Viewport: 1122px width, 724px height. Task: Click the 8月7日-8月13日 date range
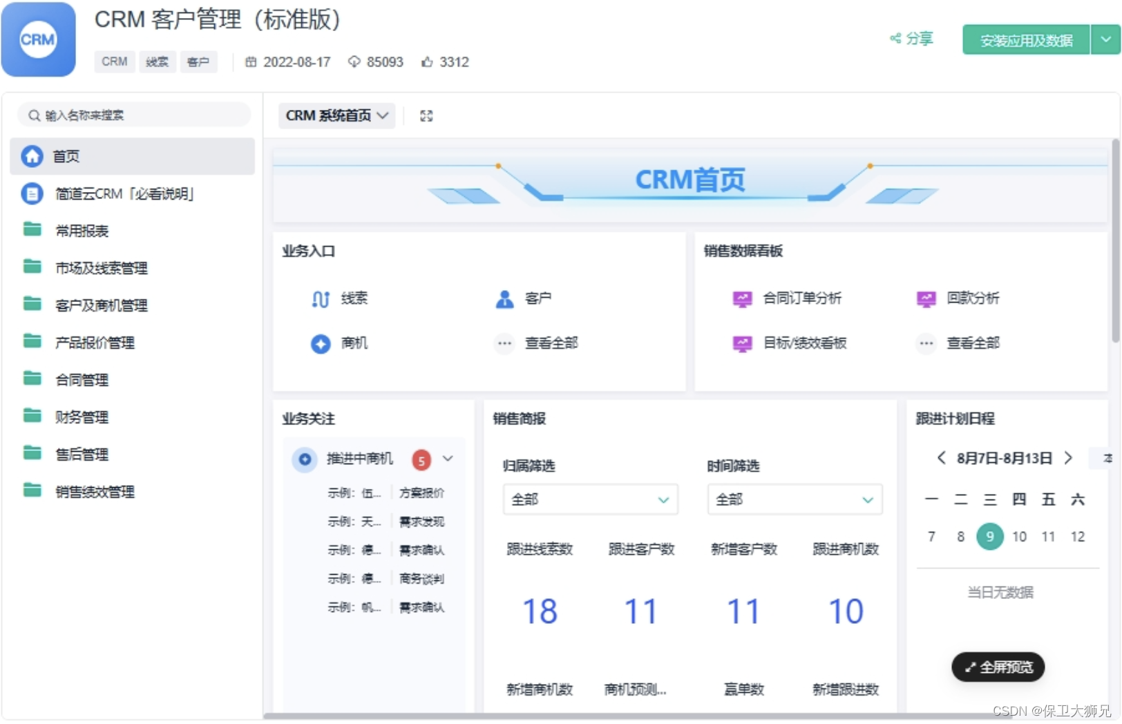1005,458
